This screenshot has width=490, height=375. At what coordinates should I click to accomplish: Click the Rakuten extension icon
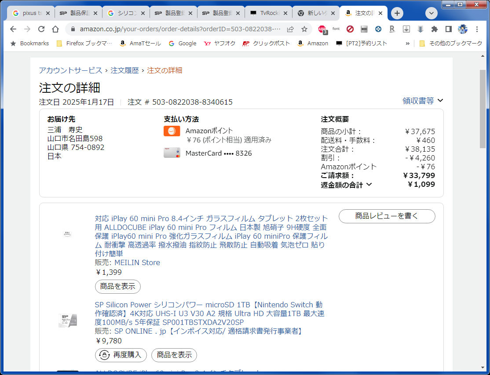392,29
